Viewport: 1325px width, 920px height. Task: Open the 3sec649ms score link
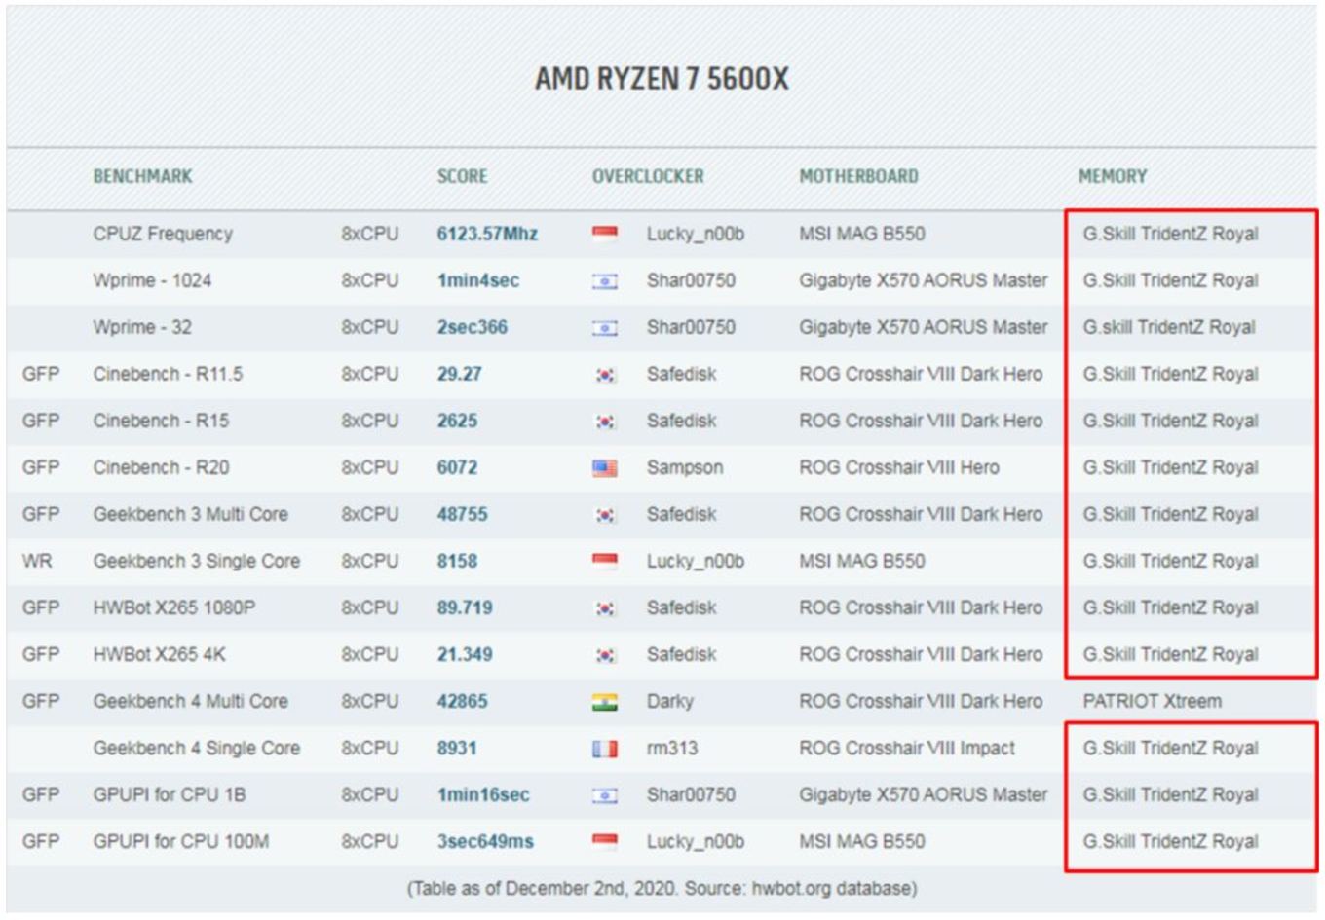(x=485, y=841)
